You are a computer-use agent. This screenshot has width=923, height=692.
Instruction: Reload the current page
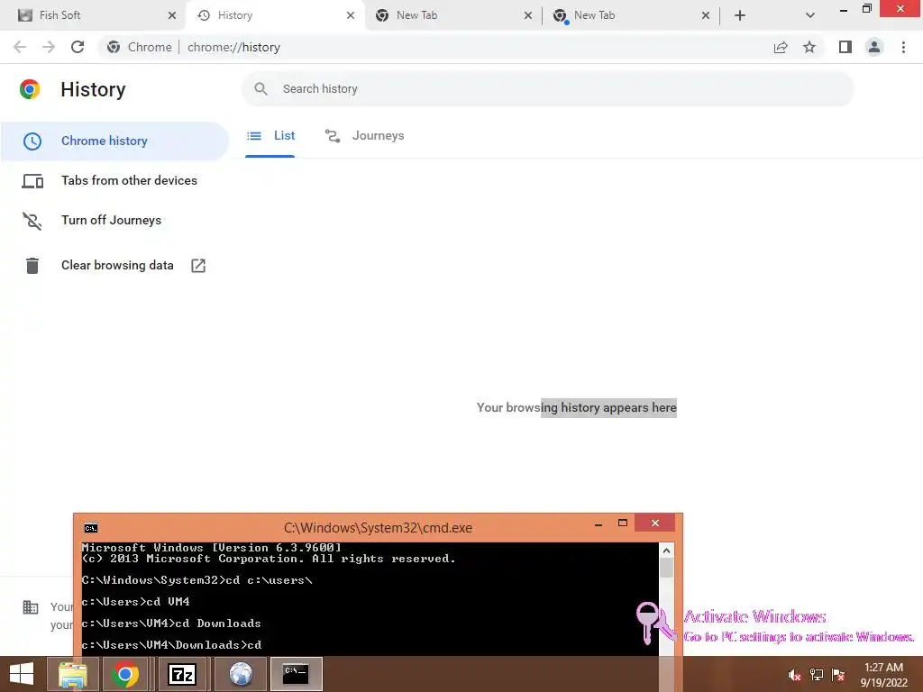tap(78, 47)
